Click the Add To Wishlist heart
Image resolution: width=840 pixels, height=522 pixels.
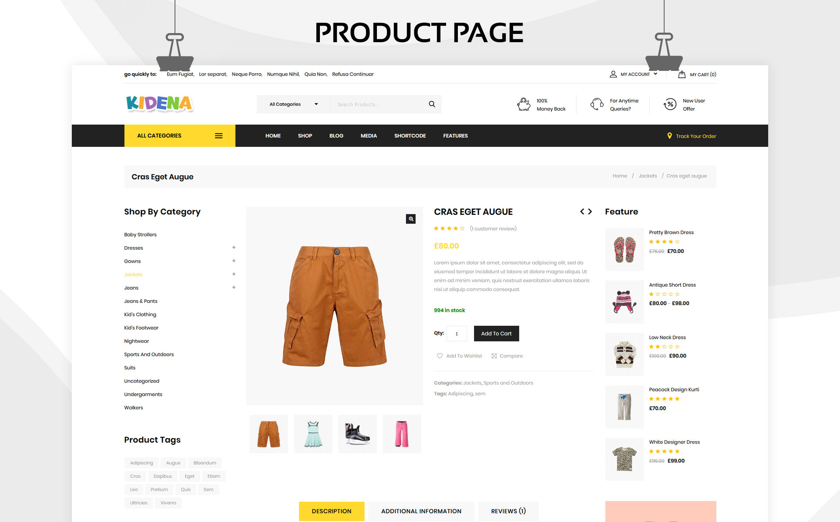pos(440,356)
